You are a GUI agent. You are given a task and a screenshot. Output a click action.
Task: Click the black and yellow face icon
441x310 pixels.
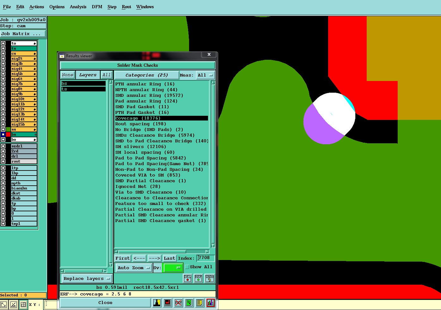click(x=157, y=303)
